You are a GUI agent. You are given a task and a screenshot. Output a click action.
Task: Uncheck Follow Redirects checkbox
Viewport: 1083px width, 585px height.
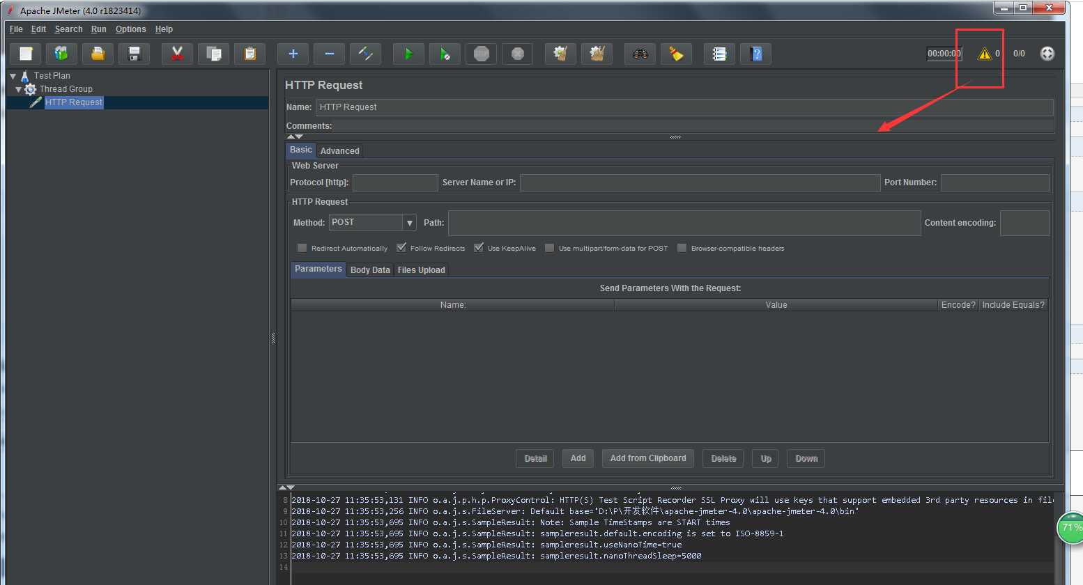tap(401, 248)
